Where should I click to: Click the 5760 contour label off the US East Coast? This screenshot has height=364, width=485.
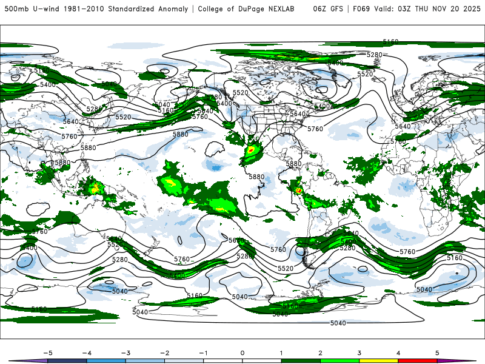(x=315, y=129)
